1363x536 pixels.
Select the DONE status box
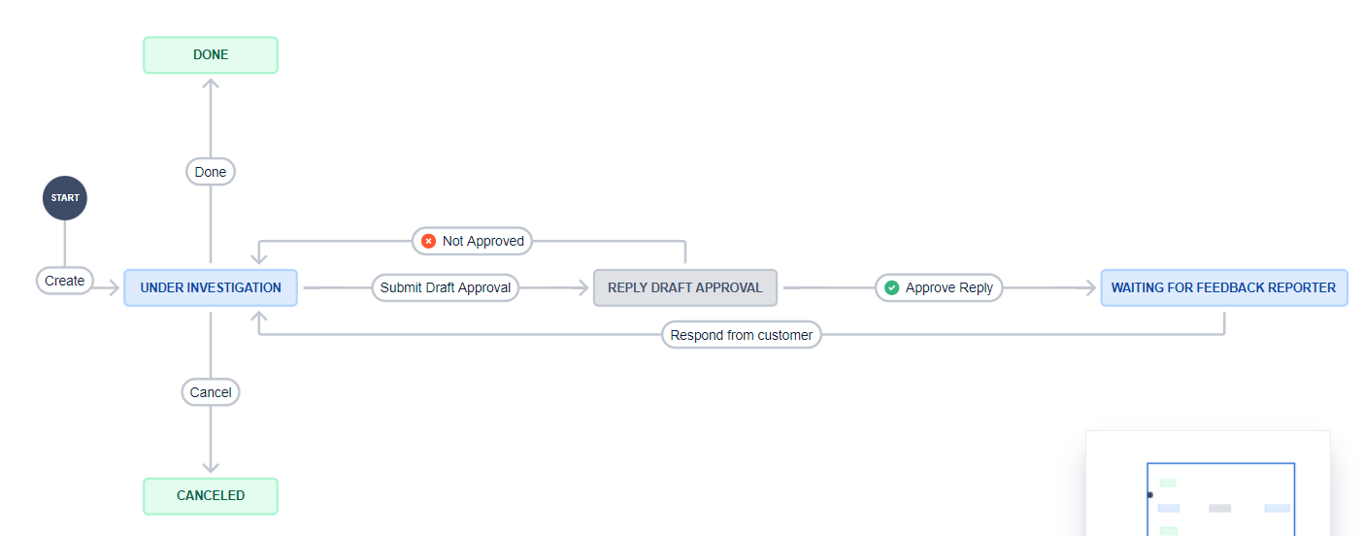211,55
